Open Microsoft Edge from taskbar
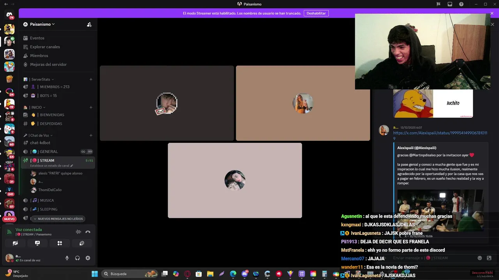The height and width of the screenshot is (280, 499). (x=233, y=274)
